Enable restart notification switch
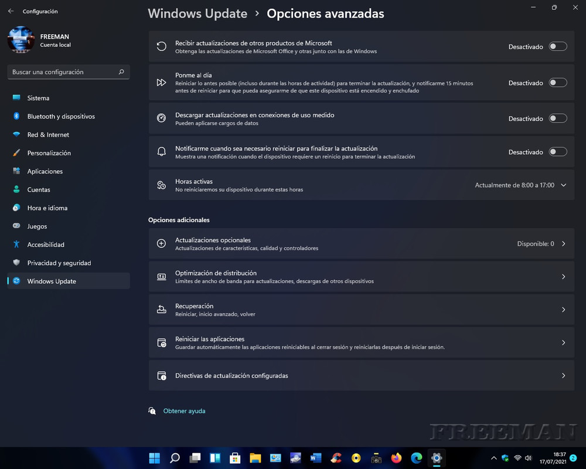 tap(558, 152)
